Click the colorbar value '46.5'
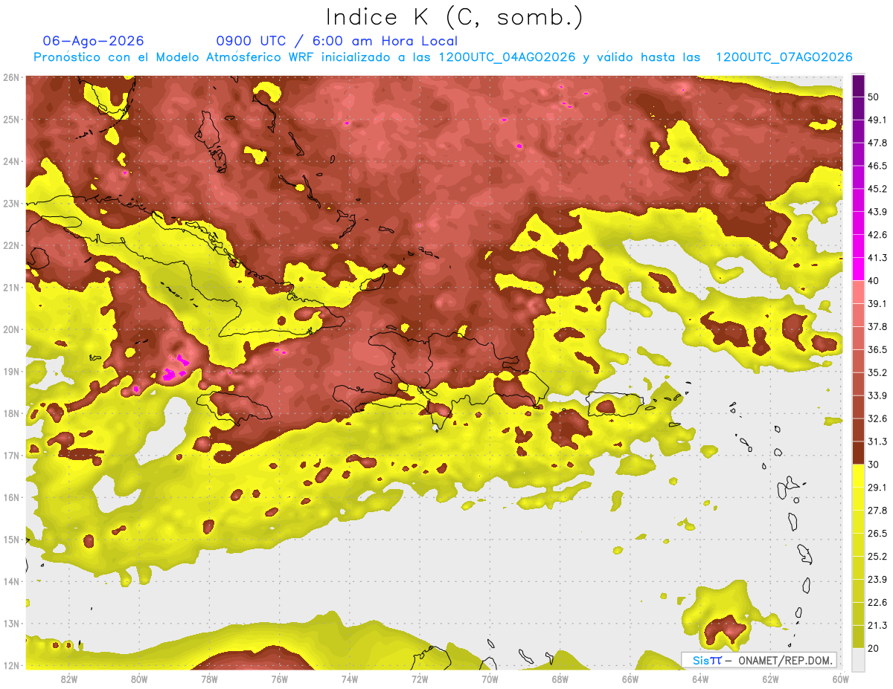Screen dimensions: 893x689 click(x=877, y=166)
